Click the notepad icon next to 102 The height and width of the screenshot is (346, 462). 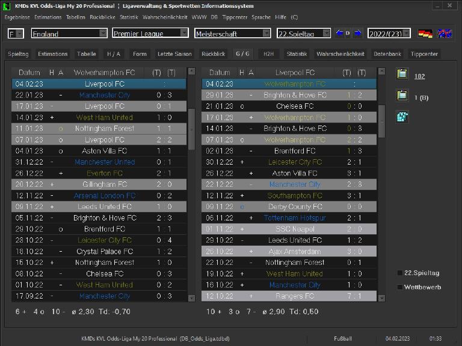(402, 73)
